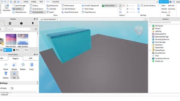This screenshot has width=180, height=101.
Task: Switch to the MODEL ribbon tab
Action: [34, 2]
